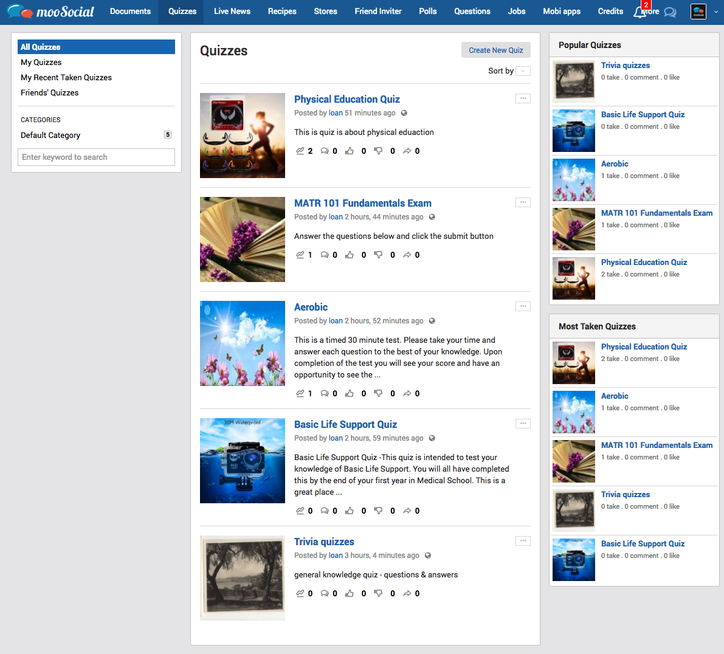The image size is (724, 654).
Task: Share the Basic Life Support Quiz
Action: coord(407,511)
